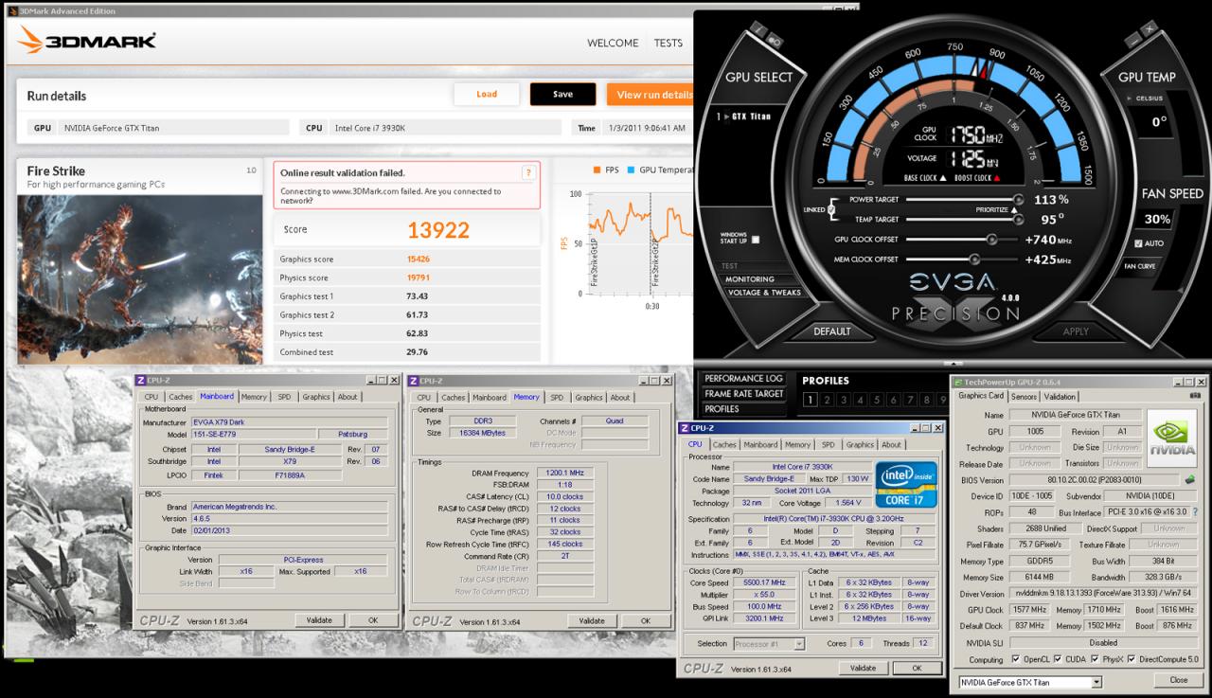Select profile slot 3 in EVGA Precision
1212x698 pixels.
[x=846, y=401]
